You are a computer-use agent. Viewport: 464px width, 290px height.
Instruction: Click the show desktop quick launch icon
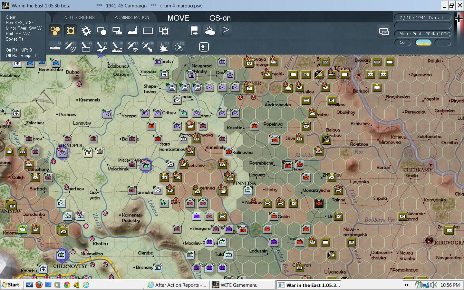48,285
